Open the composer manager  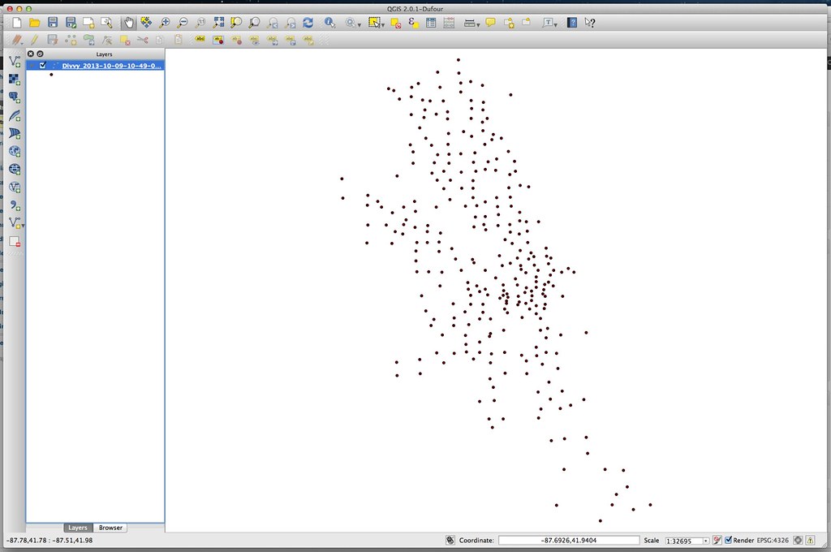(106, 22)
